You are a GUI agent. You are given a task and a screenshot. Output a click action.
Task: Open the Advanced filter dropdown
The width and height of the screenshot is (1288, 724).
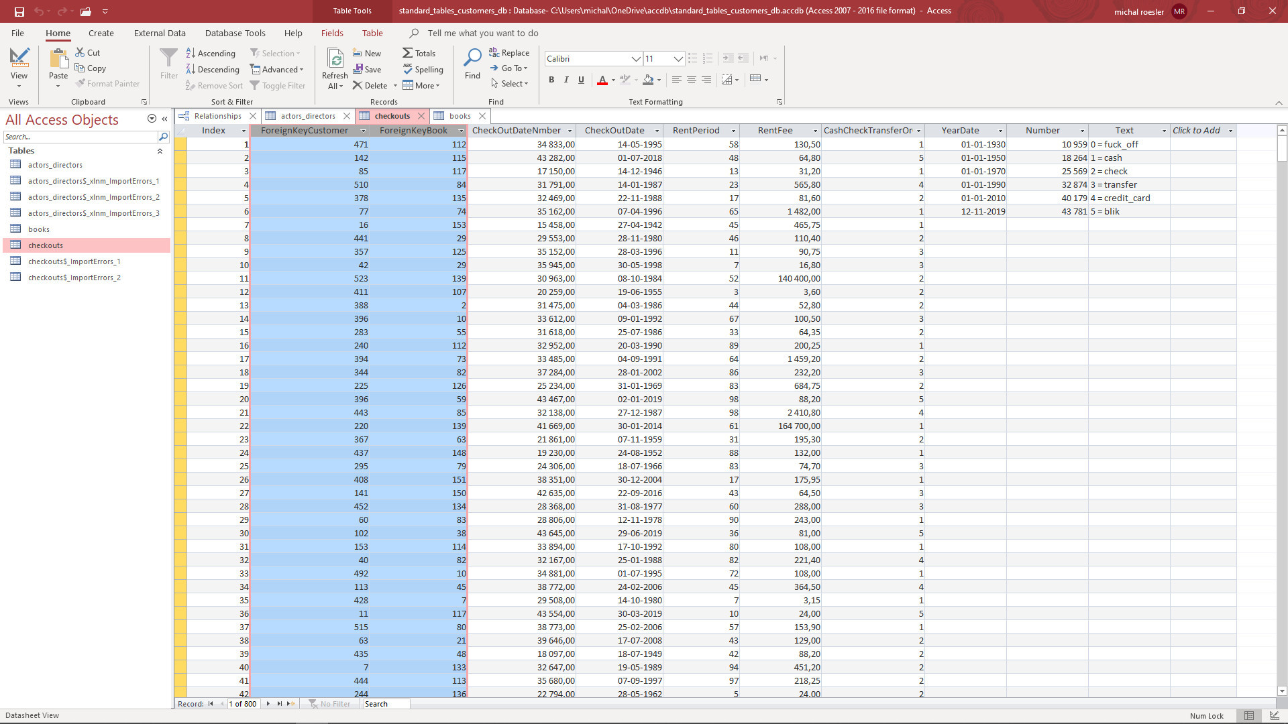276,69
